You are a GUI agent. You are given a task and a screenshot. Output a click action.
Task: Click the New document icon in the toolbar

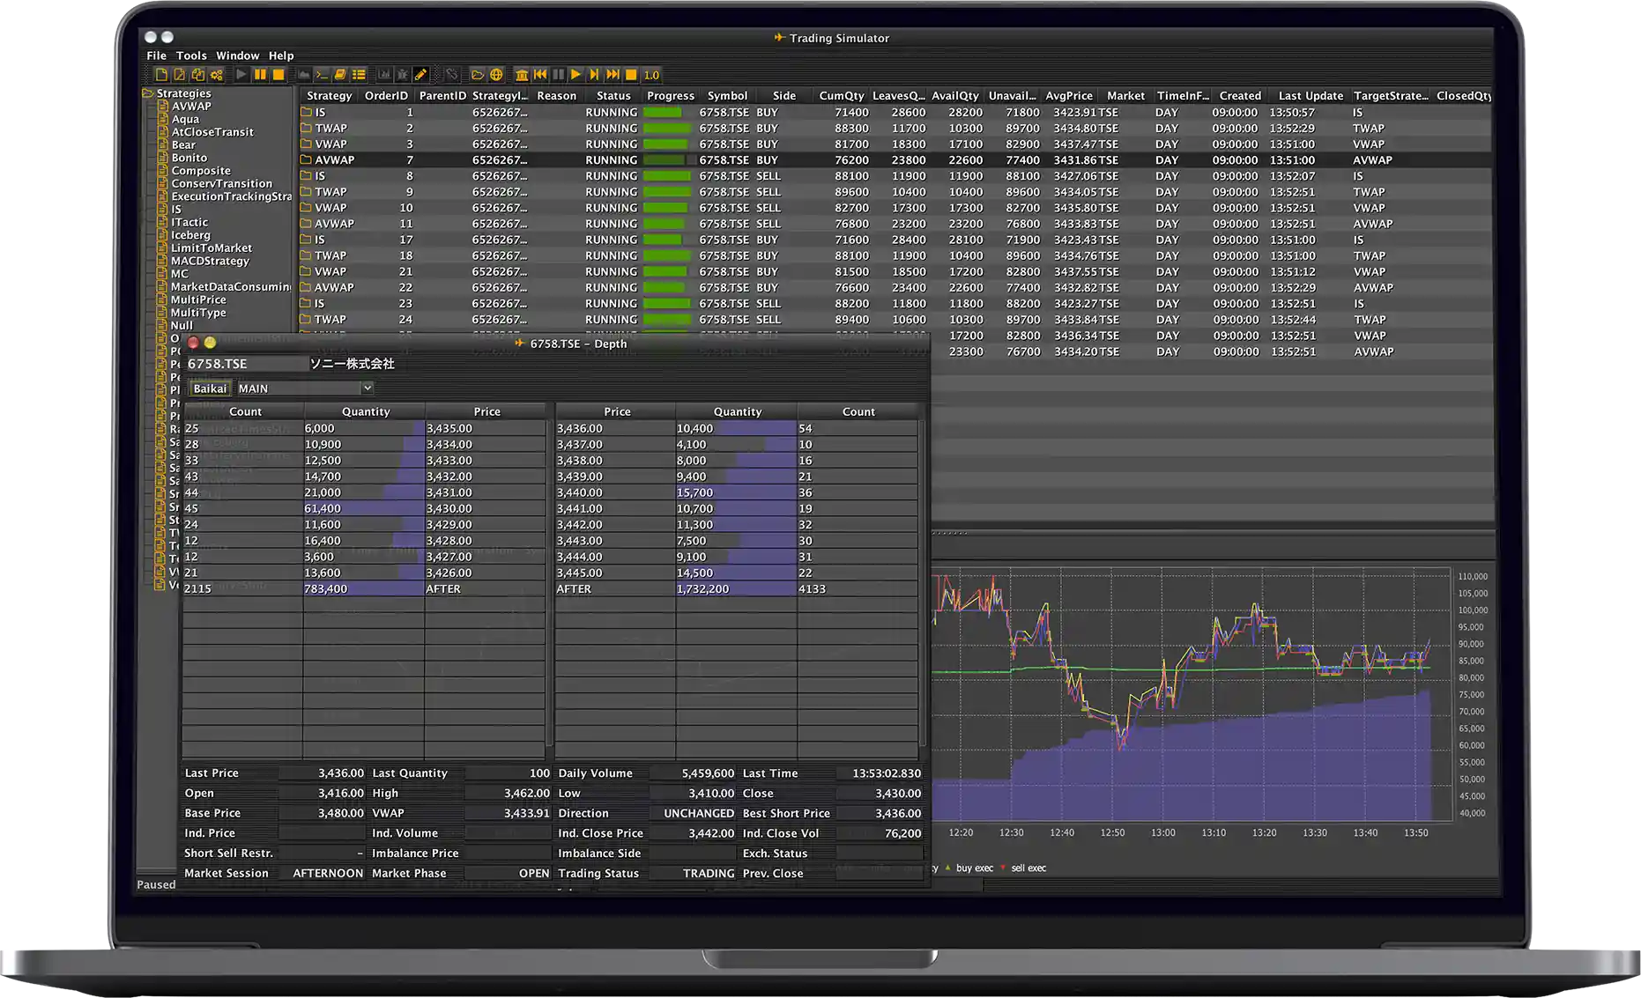tap(161, 74)
